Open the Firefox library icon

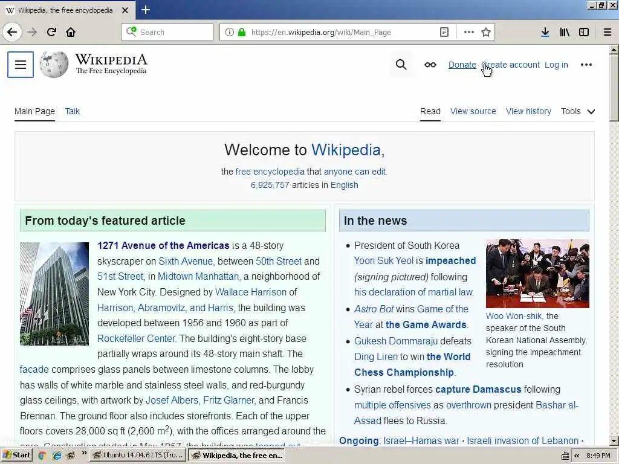[x=565, y=33]
